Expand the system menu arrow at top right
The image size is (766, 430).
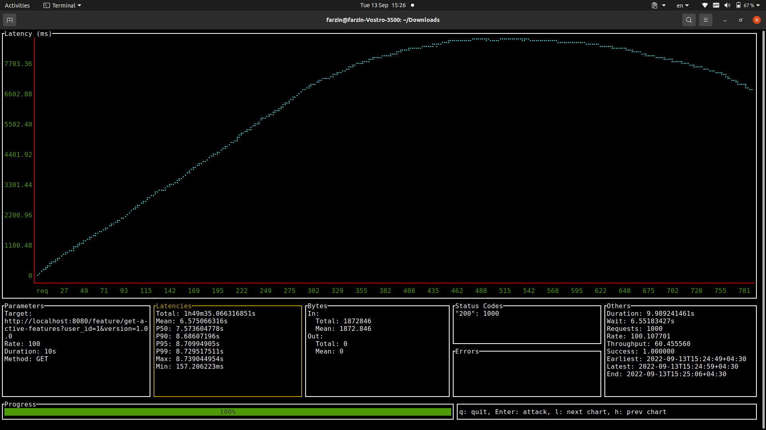pyautogui.click(x=758, y=6)
